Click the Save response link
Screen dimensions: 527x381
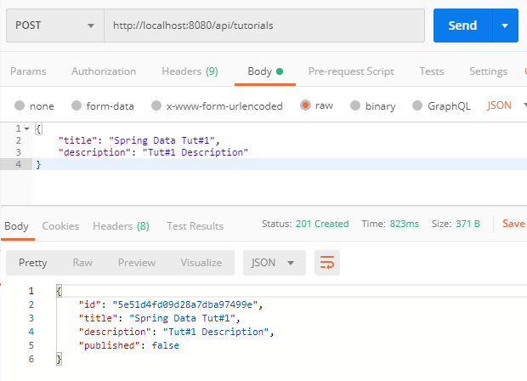513,224
